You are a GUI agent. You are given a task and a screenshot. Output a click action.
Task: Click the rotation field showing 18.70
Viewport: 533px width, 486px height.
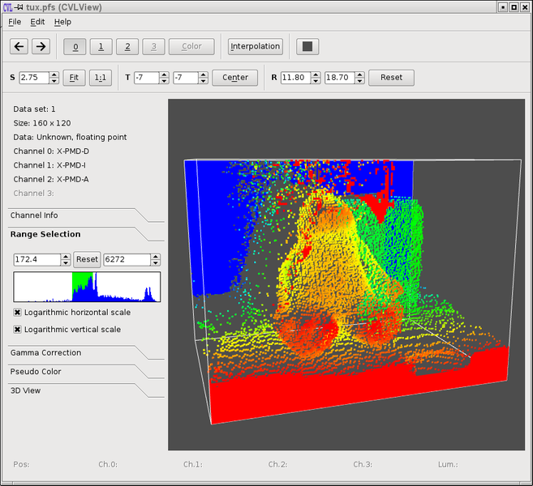[x=340, y=78]
